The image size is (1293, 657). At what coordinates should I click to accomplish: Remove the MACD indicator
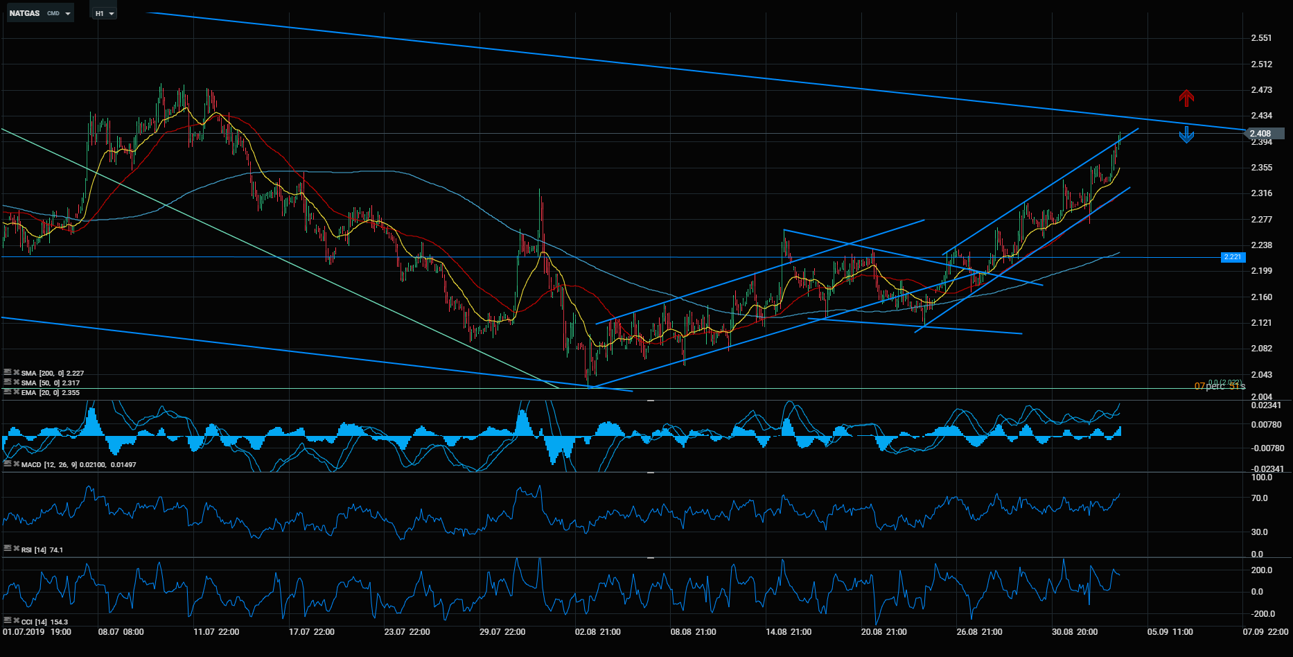(16, 464)
